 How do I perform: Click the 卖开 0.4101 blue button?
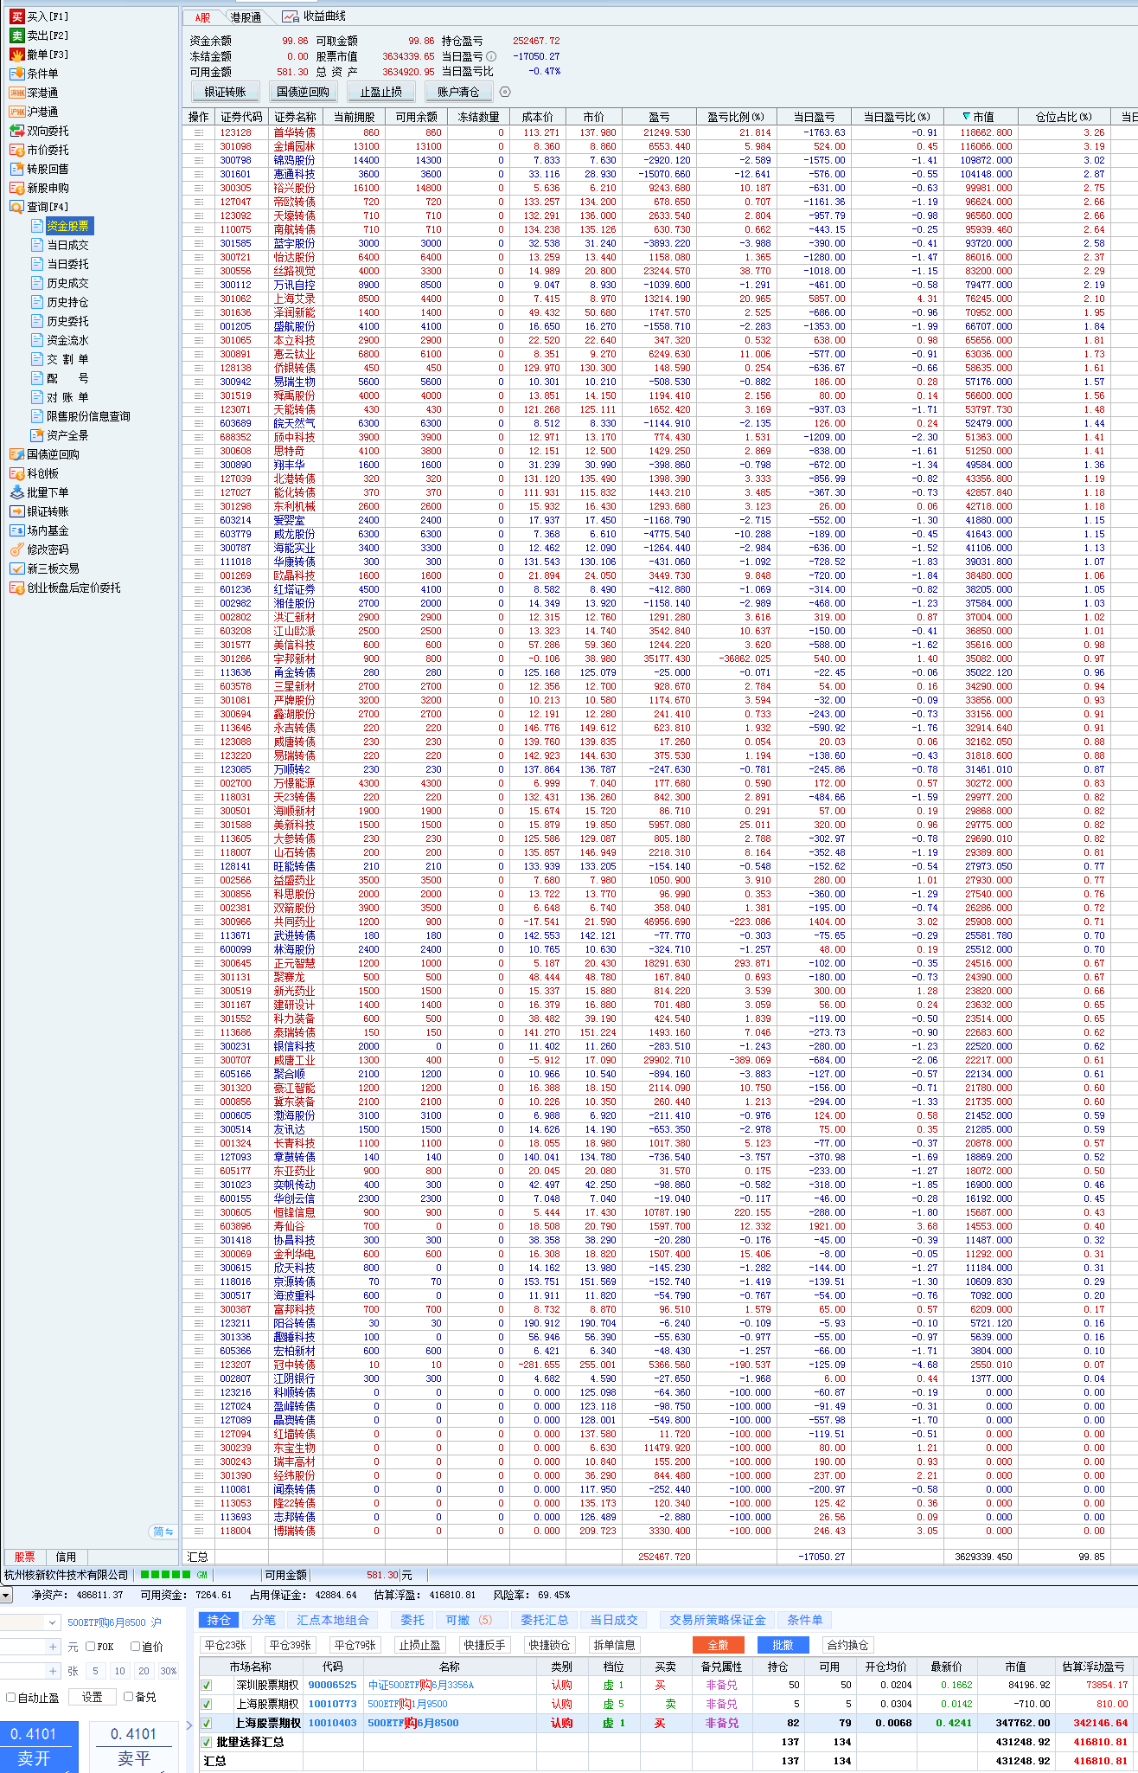pyautogui.click(x=39, y=1746)
